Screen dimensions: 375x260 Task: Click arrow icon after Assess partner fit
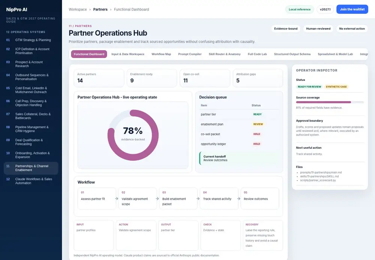click(x=117, y=199)
